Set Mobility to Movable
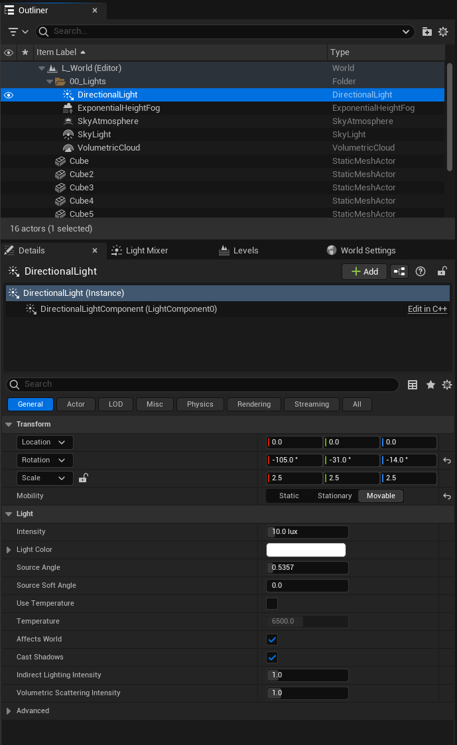457x745 pixels. (x=381, y=496)
